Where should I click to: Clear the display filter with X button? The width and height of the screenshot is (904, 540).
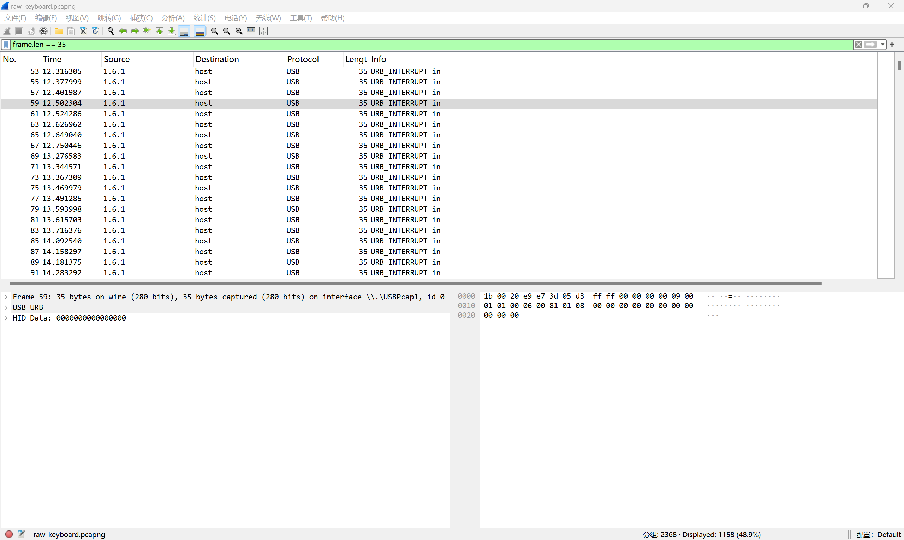click(x=858, y=45)
